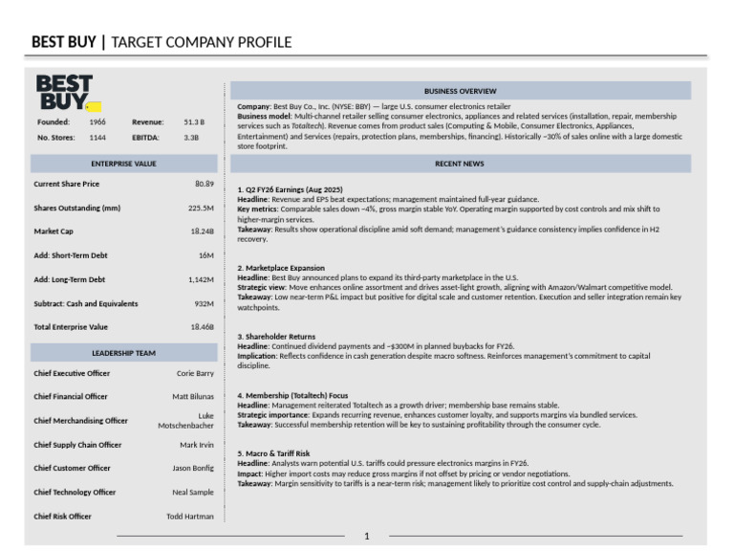Select the 'Market Cap' label
734x551 pixels.
click(54, 231)
